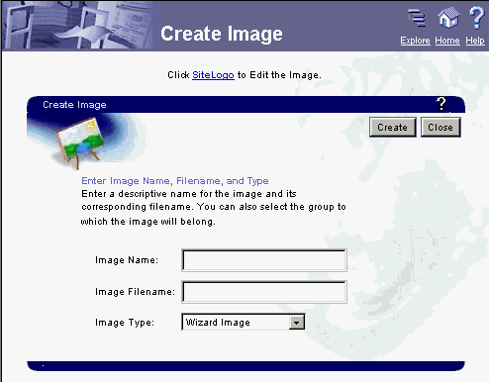Click the Enter Image Name, Filename, and Type heading
The height and width of the screenshot is (382, 489).
(x=175, y=181)
